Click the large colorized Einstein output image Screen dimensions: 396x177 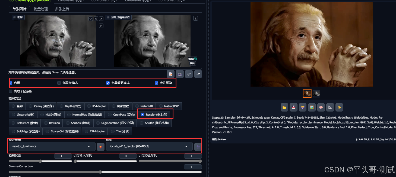coord(312,44)
